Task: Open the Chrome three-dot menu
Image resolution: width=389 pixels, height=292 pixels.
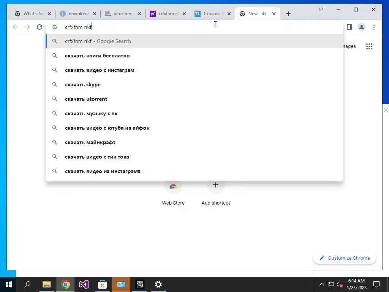Action: 374,27
